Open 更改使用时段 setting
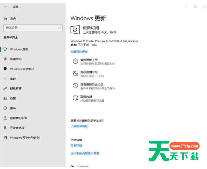Image resolution: width=207 pixels, height=169 pixels. pos(89,72)
